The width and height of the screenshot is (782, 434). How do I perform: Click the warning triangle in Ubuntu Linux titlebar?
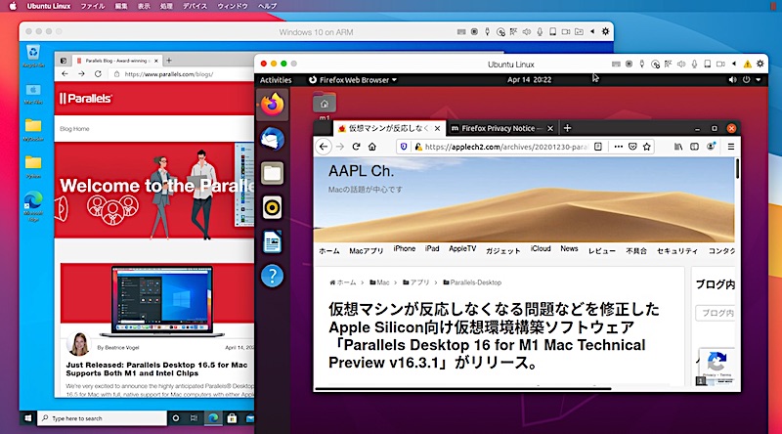coord(747,64)
